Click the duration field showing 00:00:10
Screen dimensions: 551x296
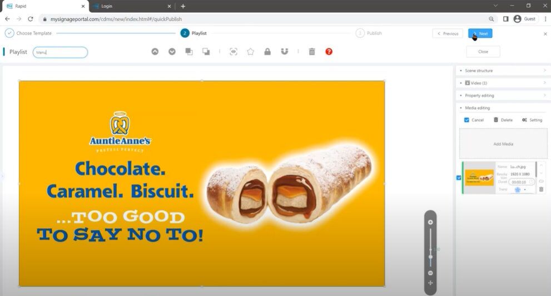(522, 182)
